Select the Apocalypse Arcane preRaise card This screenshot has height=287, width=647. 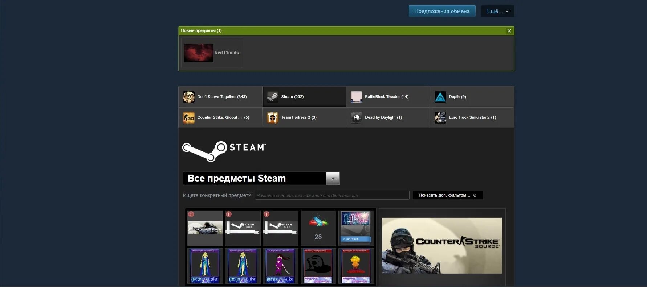[356, 266]
